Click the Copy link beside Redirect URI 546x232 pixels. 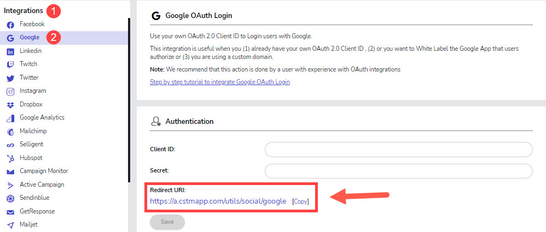300,201
